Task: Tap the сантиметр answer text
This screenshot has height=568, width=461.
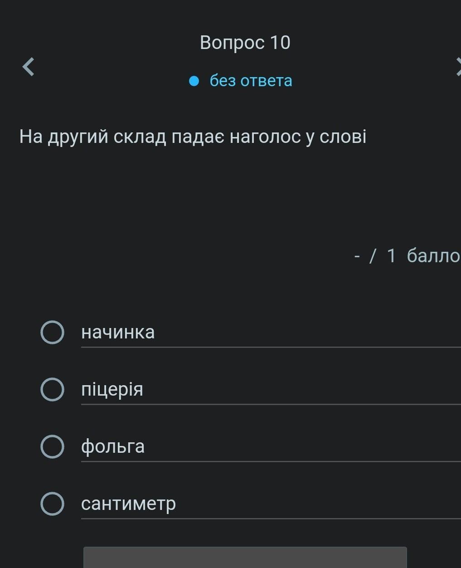Action: pos(128,504)
